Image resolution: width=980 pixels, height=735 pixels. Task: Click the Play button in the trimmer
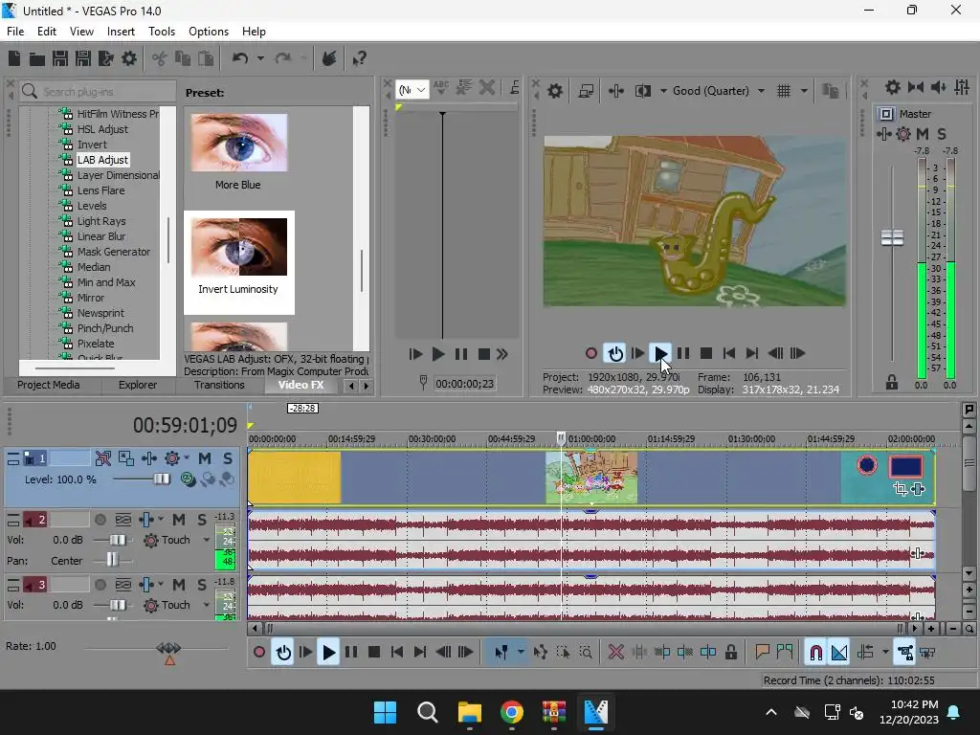click(x=438, y=354)
